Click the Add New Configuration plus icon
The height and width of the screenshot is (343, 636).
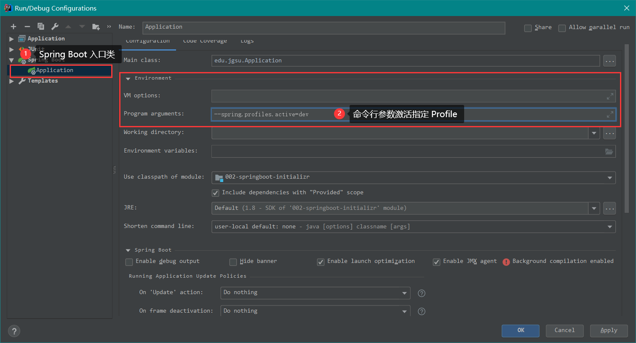click(13, 27)
